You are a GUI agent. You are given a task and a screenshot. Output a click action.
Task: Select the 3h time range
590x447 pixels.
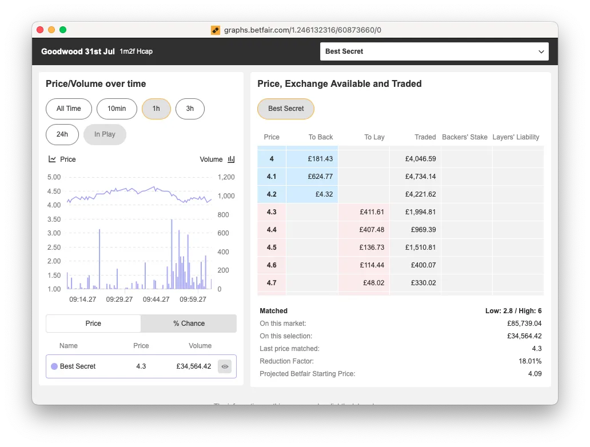[x=190, y=109]
